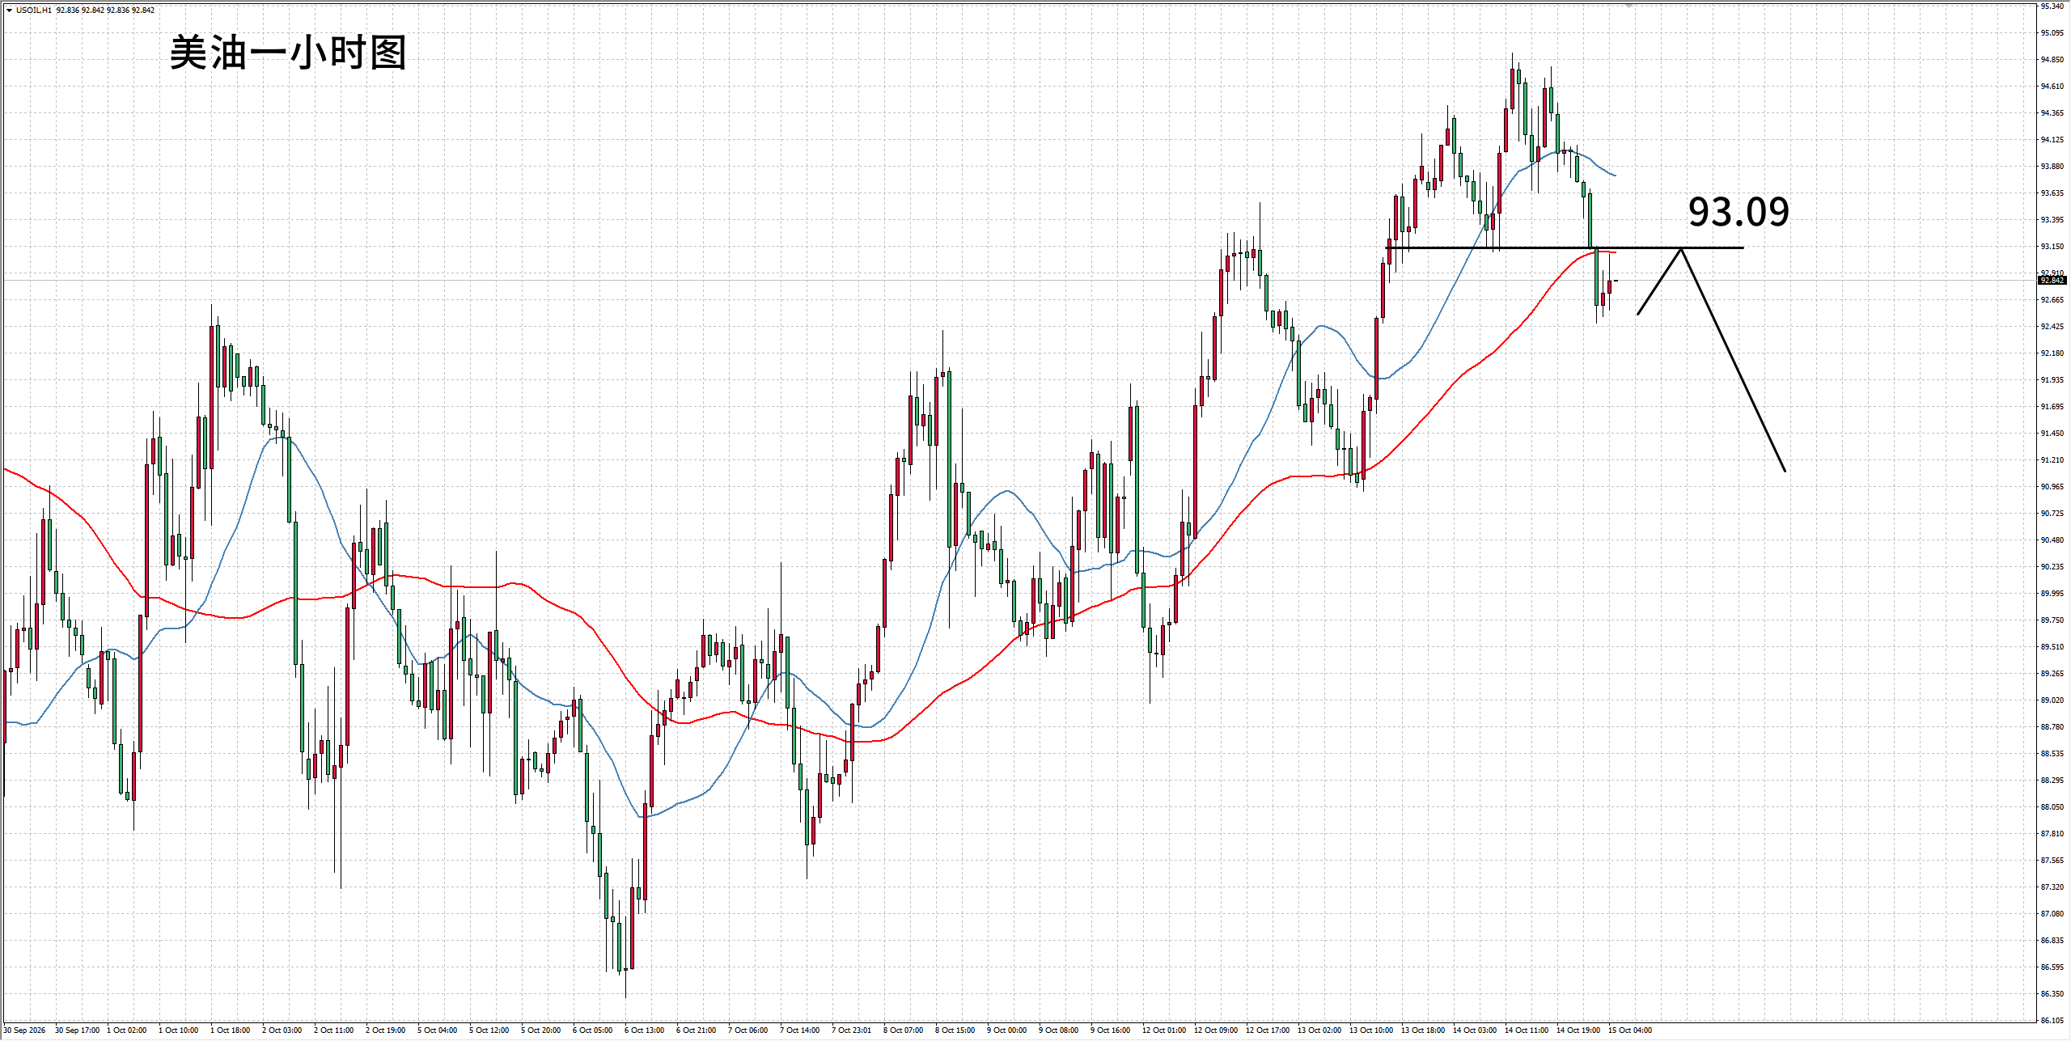
Task: Click the '6 Oct 13:00' time label
Action: tap(645, 1030)
